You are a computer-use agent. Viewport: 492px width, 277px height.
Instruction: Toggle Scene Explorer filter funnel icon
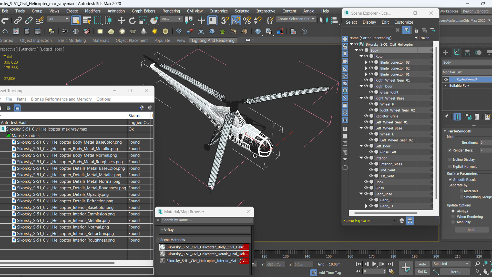(x=406, y=30)
